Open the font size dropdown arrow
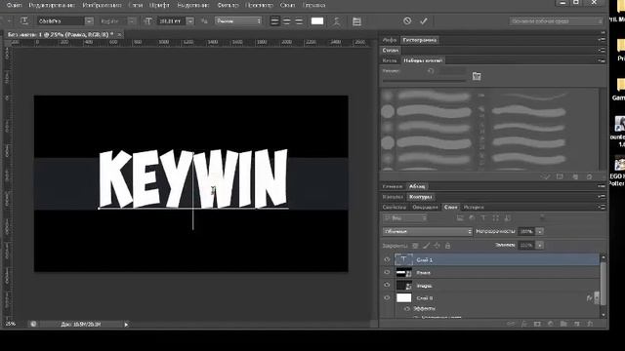625x351 pixels. 190,20
